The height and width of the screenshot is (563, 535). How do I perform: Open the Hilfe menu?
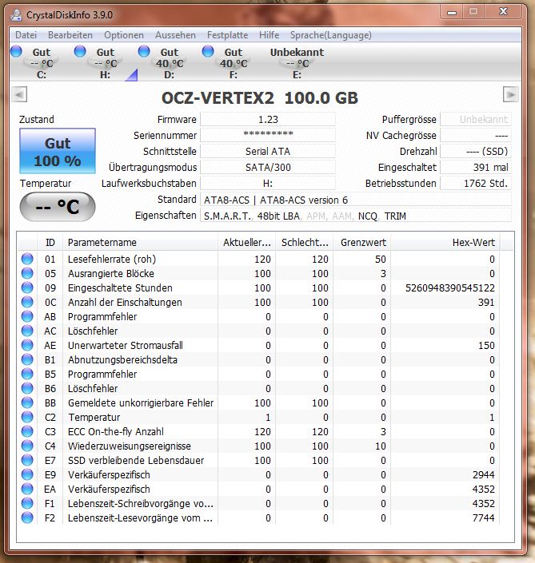(269, 35)
